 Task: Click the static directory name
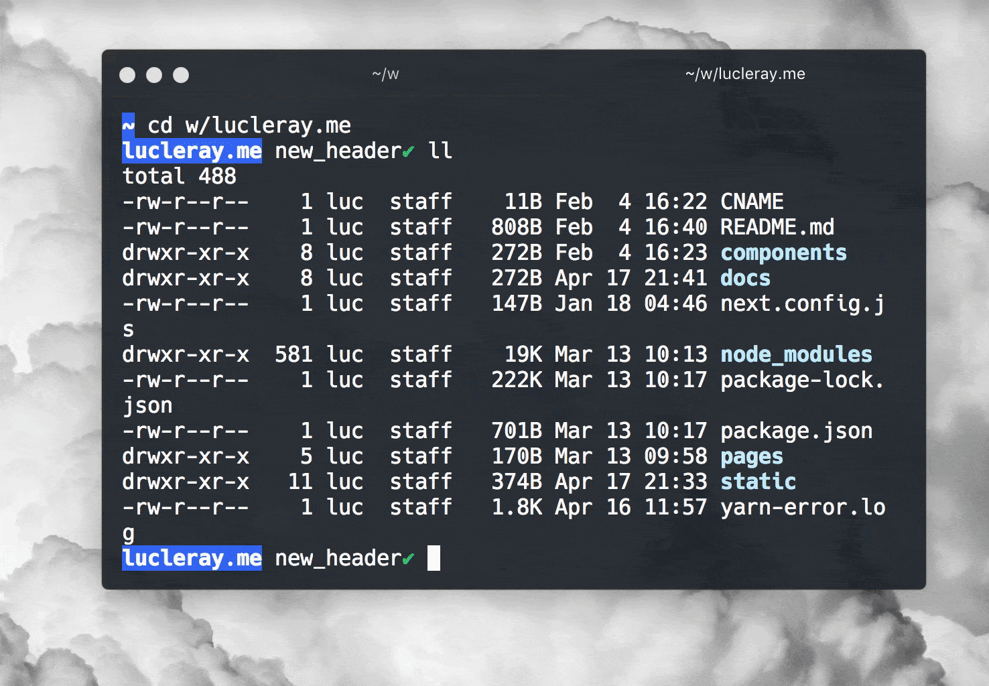(759, 482)
